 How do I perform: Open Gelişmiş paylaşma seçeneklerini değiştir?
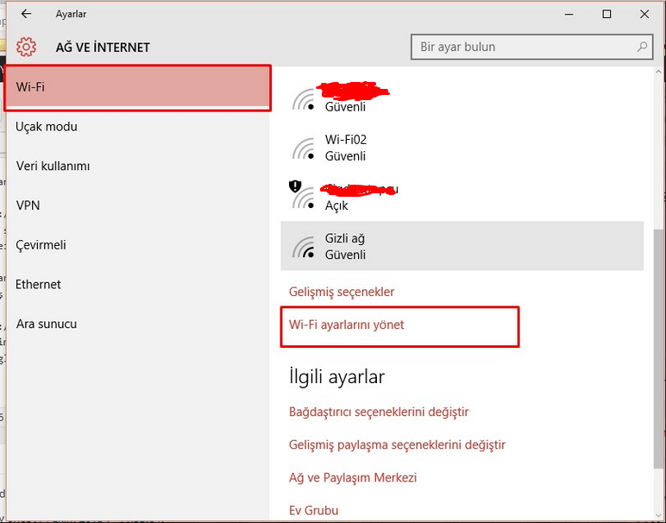point(397,444)
